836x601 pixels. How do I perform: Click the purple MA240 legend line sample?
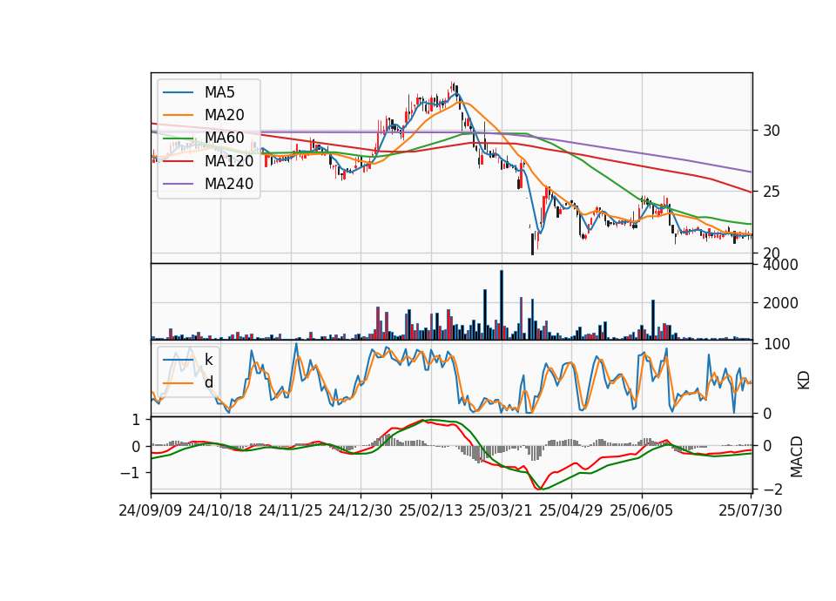click(x=178, y=184)
